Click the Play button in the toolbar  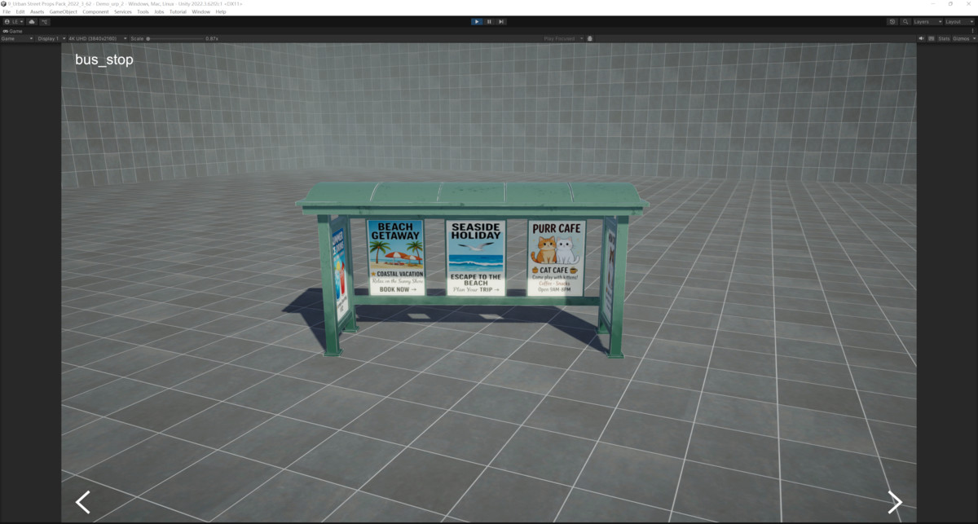coord(477,22)
